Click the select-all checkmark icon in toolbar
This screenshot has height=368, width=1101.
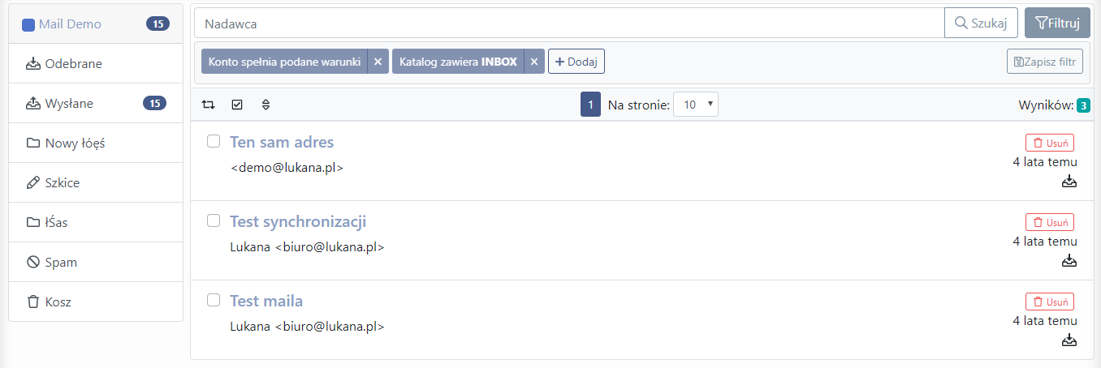(x=237, y=105)
